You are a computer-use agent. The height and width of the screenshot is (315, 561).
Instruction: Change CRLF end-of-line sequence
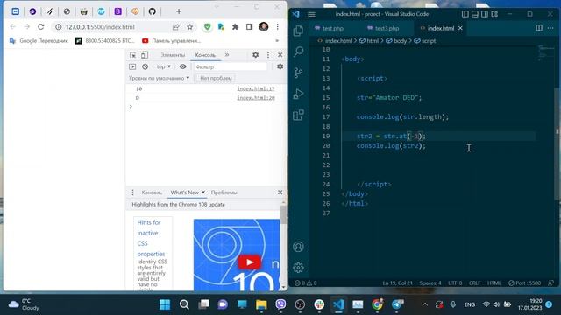(475, 283)
